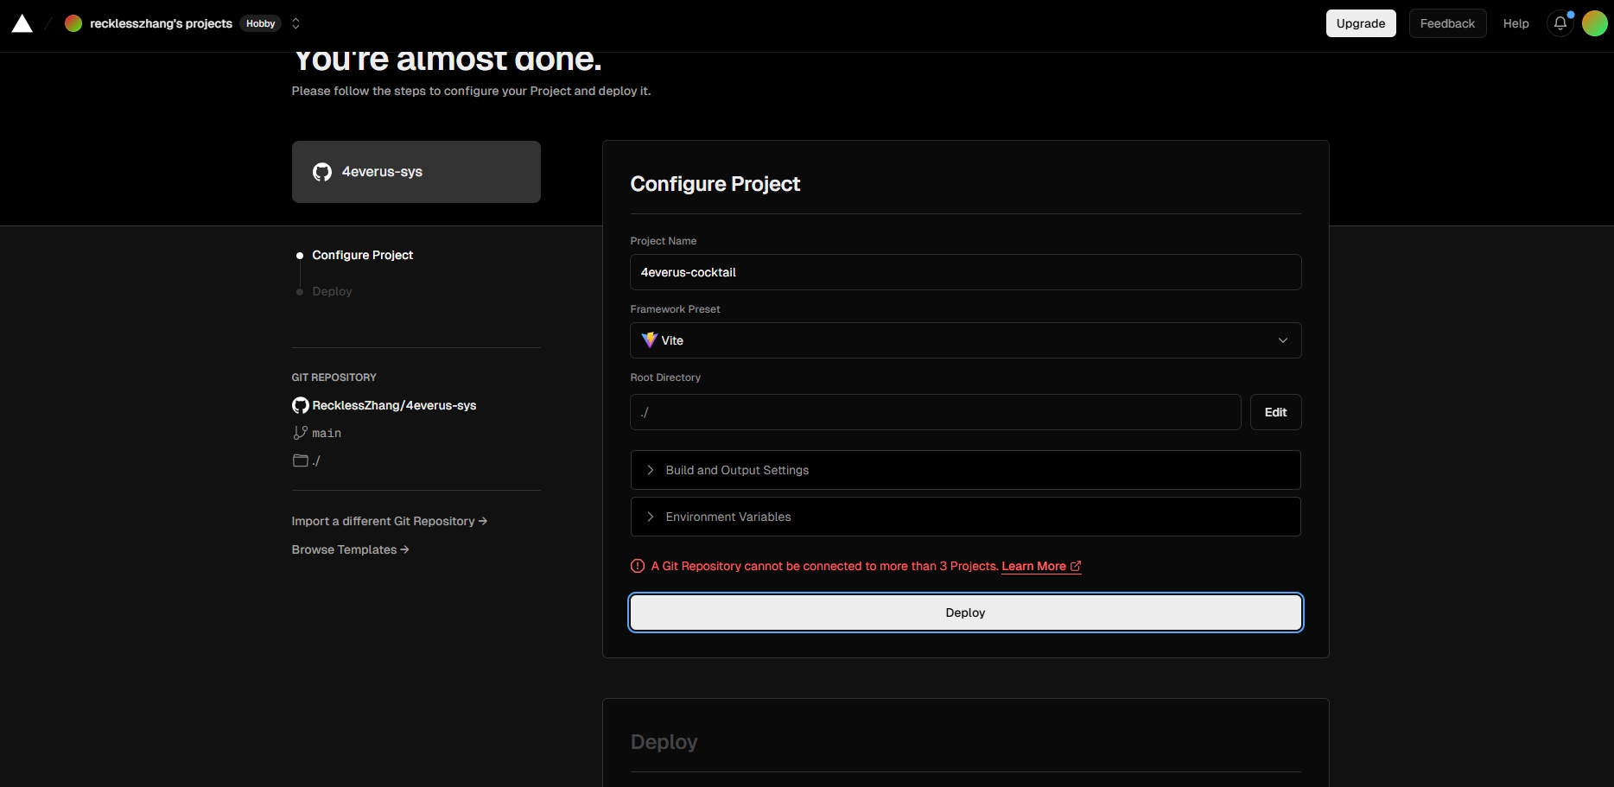The height and width of the screenshot is (787, 1614).
Task: Click the main branch icon
Action: tap(300, 433)
